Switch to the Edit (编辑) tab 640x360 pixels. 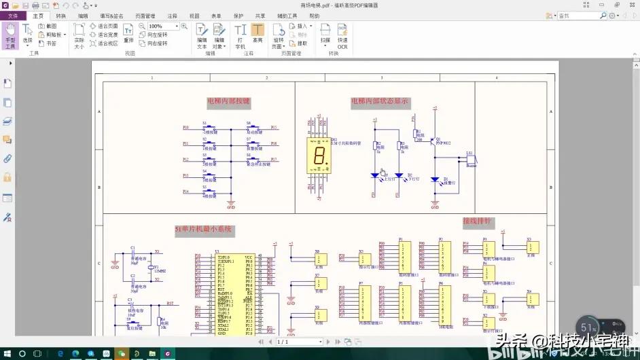pyautogui.click(x=83, y=16)
